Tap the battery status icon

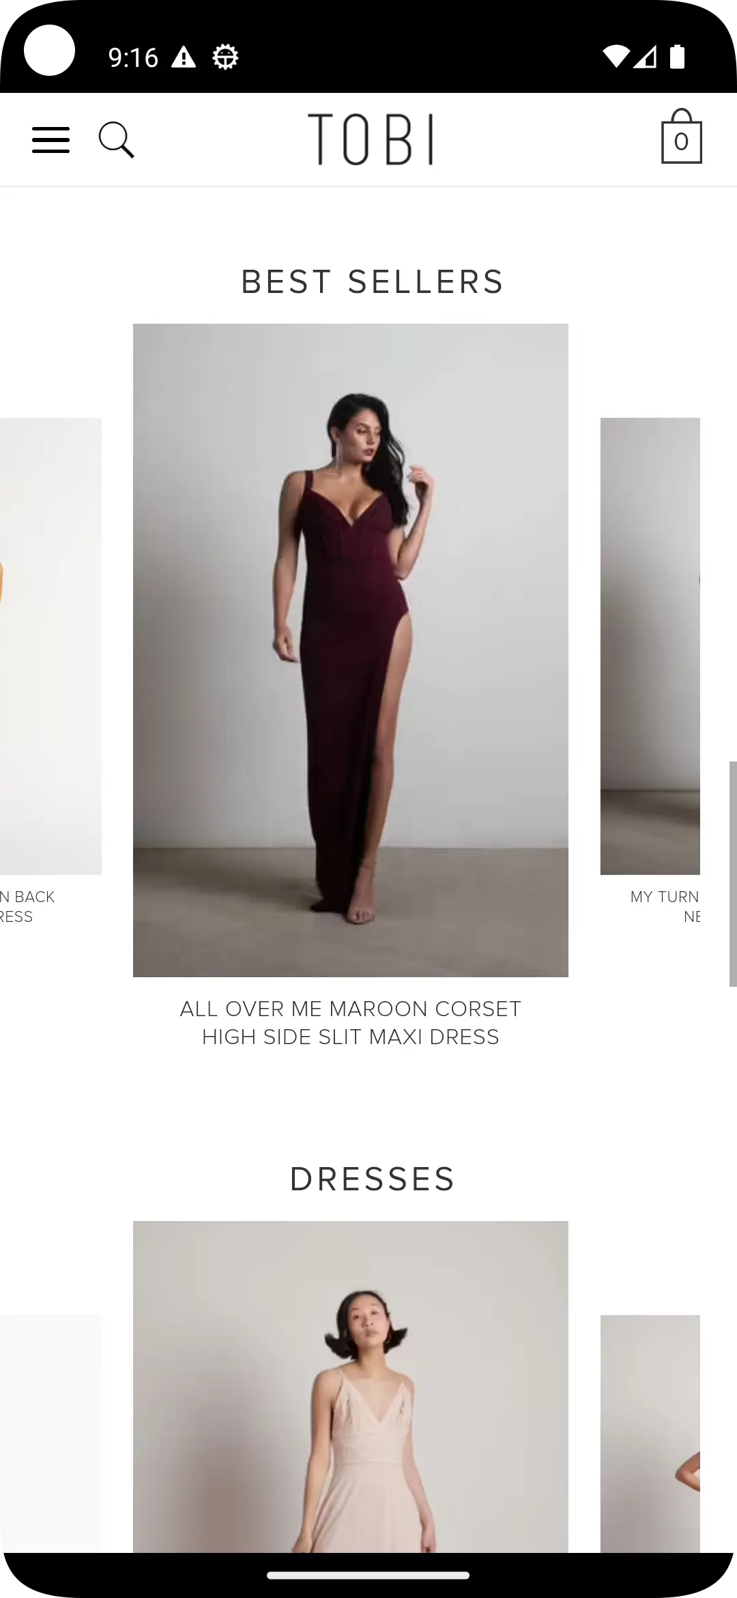677,57
